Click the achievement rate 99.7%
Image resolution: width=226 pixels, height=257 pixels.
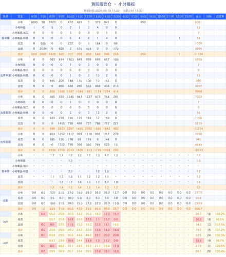click(220, 241)
